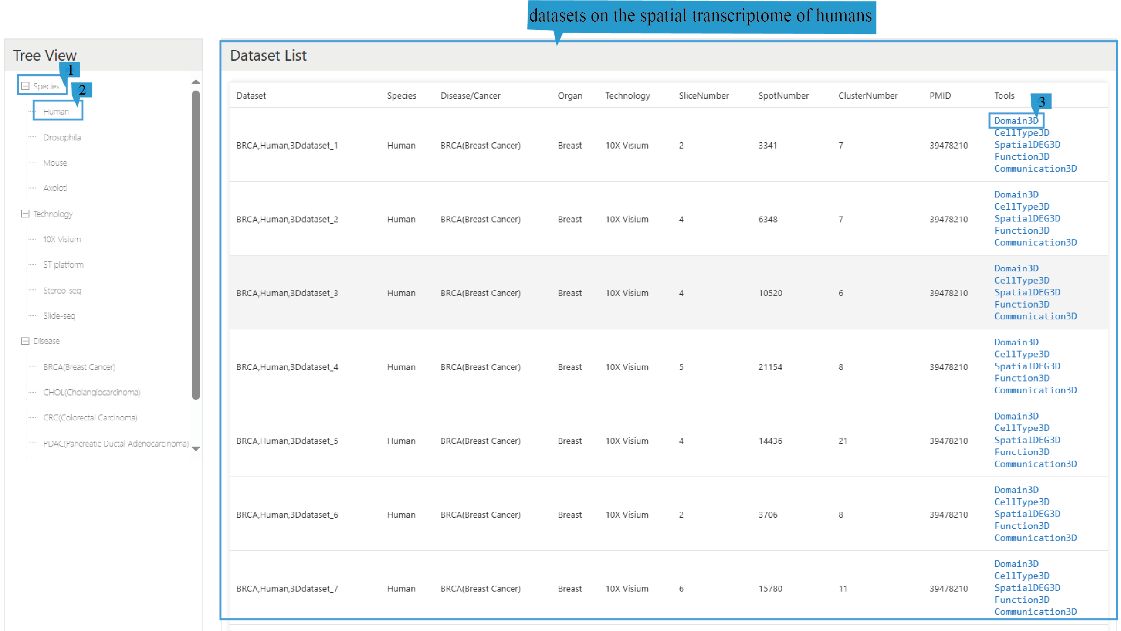Filter by Stereo-seq technology
The image size is (1121, 631).
[x=62, y=290]
